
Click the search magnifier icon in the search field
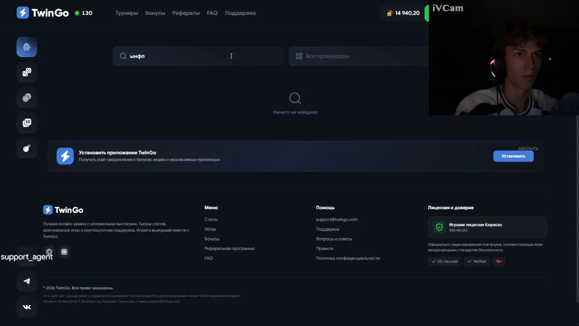point(123,56)
